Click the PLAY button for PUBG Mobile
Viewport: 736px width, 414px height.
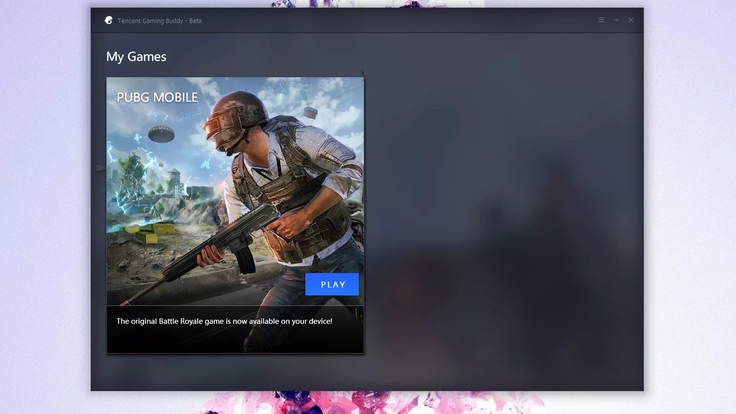click(x=332, y=284)
